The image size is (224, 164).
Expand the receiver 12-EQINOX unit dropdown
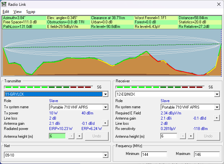(x=217, y=94)
